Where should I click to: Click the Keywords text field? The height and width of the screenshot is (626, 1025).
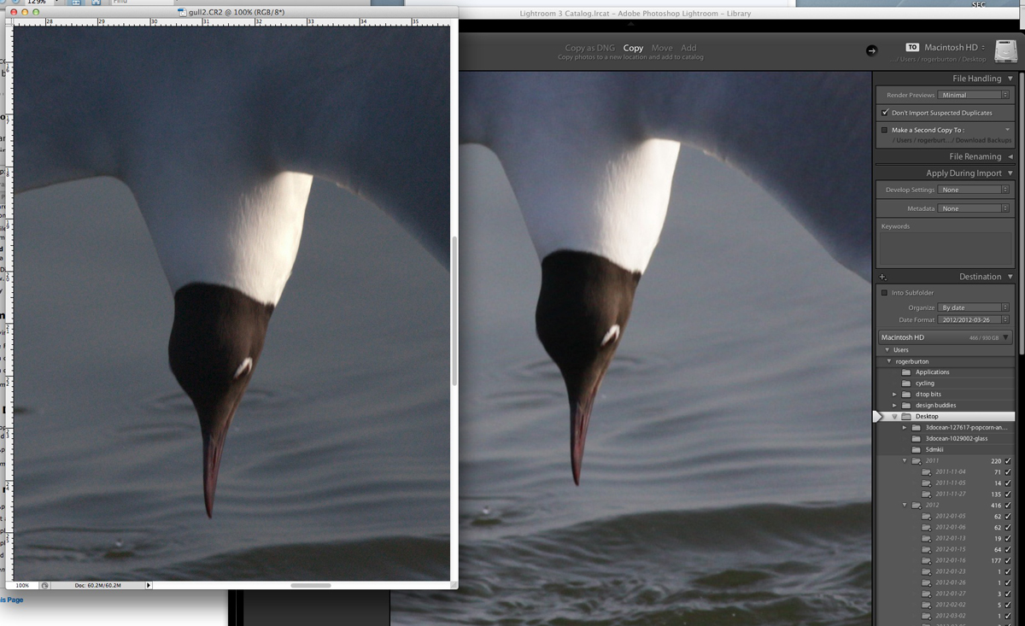point(945,248)
